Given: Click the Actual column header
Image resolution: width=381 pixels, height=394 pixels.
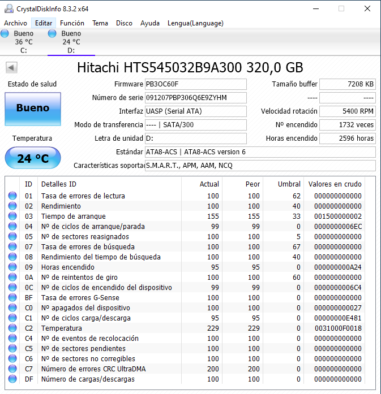Looking at the screenshot, I should 202,184.
